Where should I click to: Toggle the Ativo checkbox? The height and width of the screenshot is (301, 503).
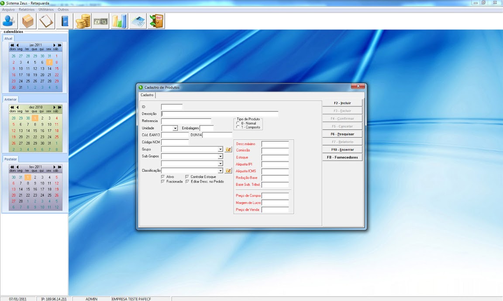[163, 176]
